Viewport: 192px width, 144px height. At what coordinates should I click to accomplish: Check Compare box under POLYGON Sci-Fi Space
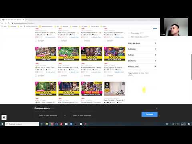coord(105,76)
